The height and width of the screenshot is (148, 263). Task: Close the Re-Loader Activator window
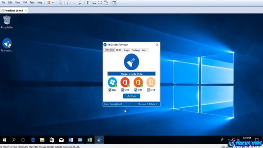[x=157, y=45]
